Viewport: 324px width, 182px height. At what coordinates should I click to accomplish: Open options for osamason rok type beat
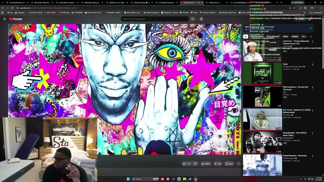point(313,87)
